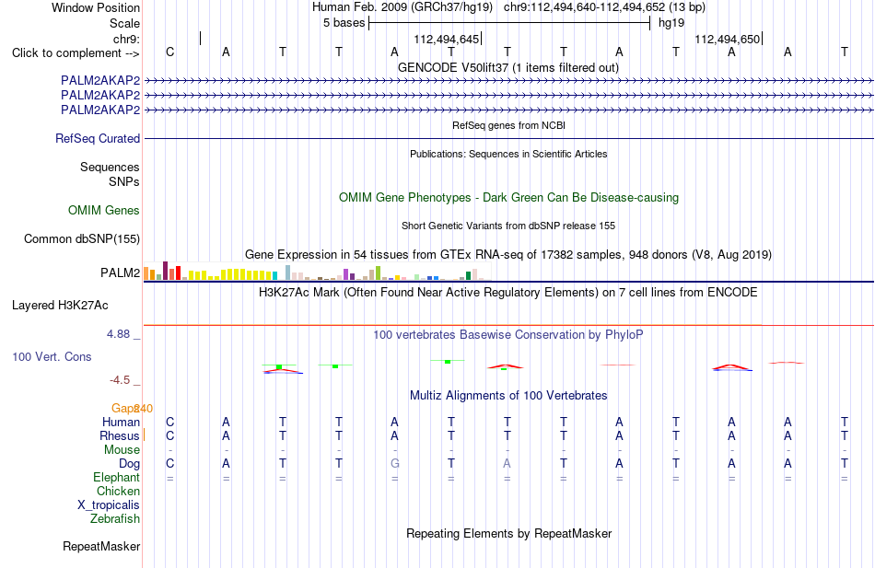Click OMIM Gene Phenotypes green title

pyautogui.click(x=508, y=198)
